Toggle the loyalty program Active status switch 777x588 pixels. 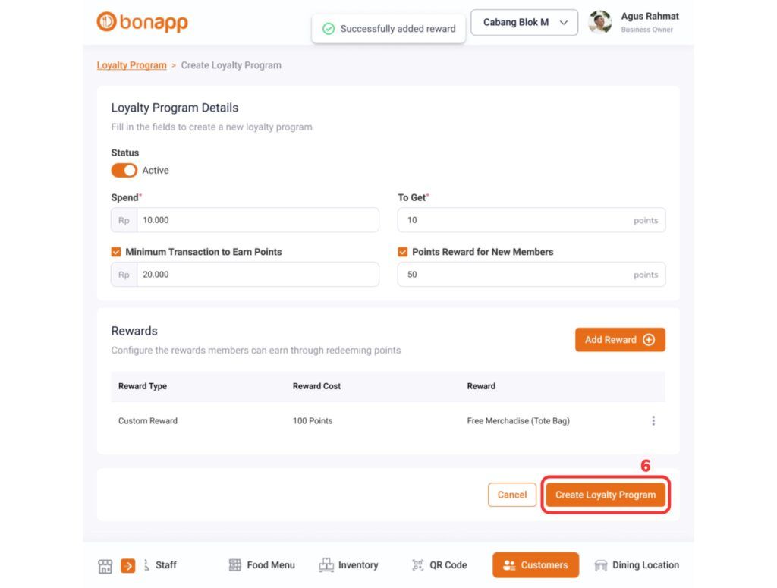point(124,170)
